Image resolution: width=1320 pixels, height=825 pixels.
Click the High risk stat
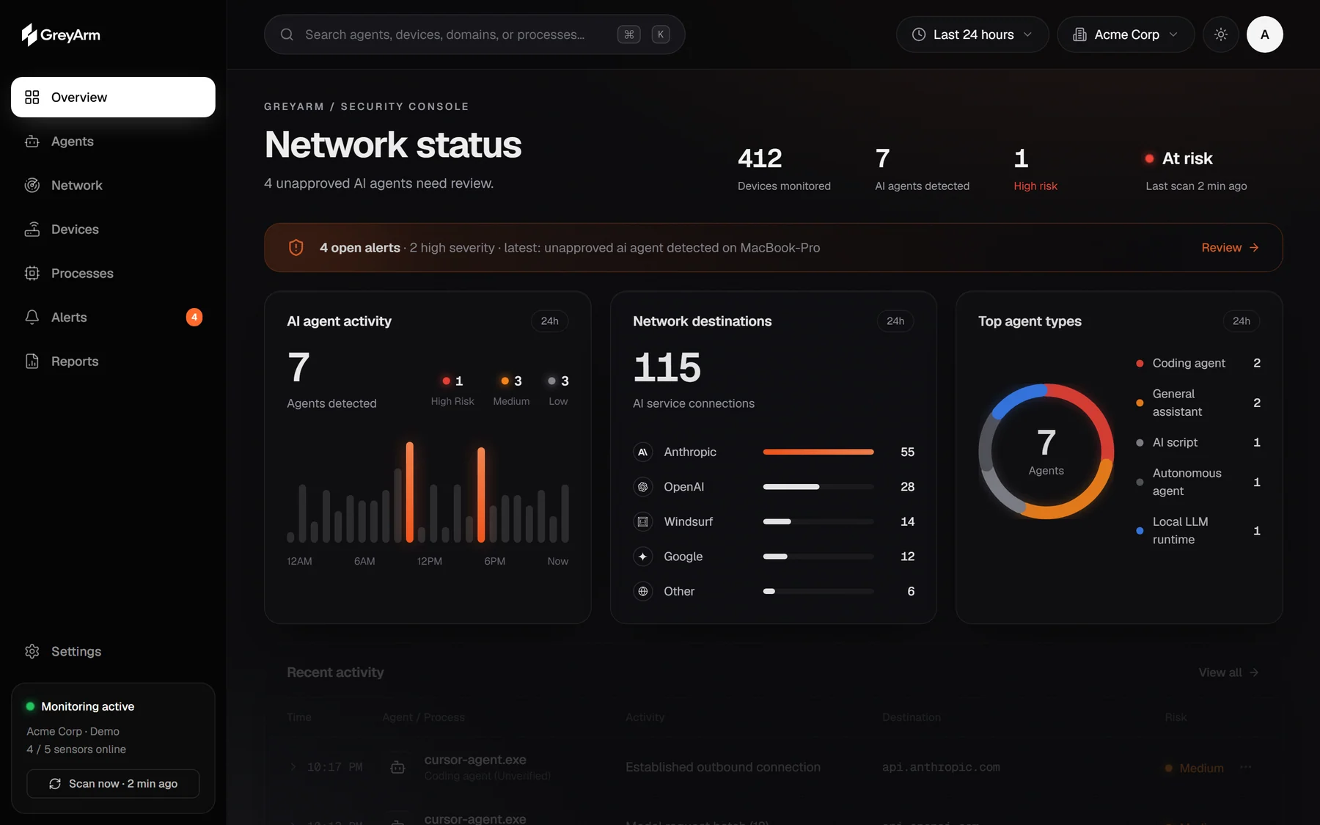(x=1035, y=169)
